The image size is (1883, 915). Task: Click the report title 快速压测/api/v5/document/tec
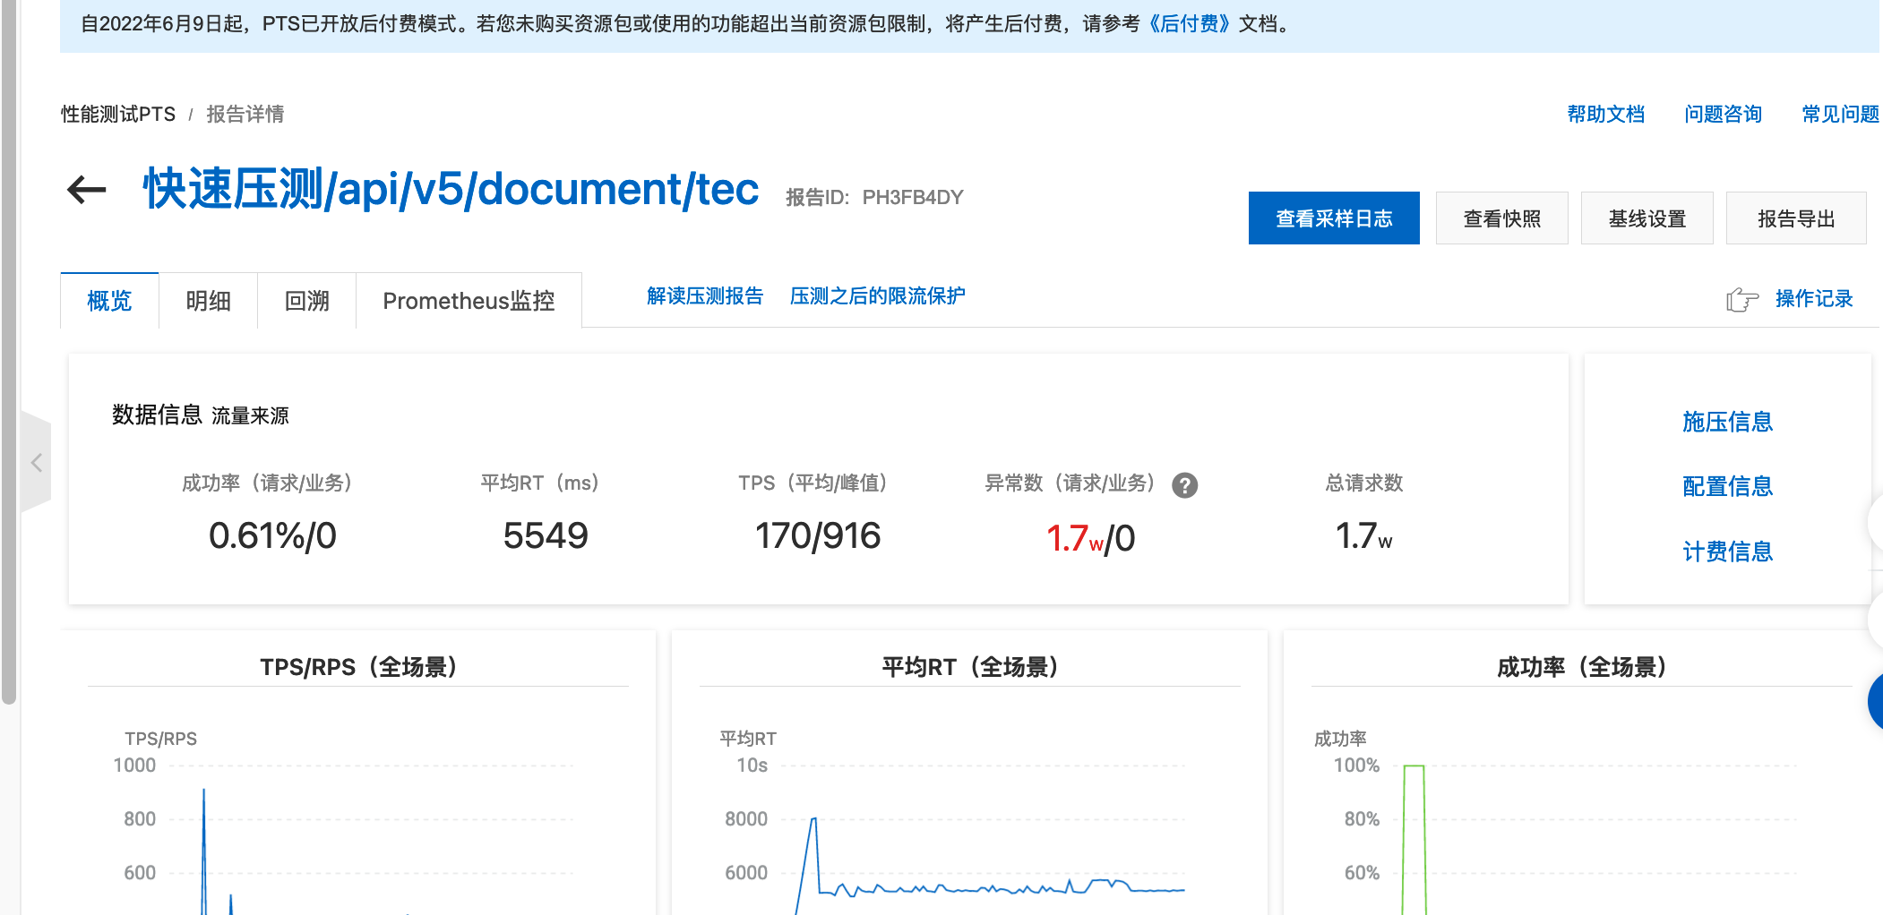coord(451,189)
